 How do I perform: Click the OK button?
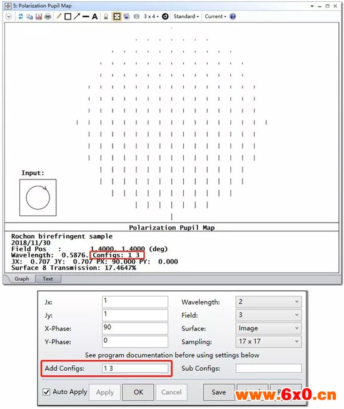point(138,392)
